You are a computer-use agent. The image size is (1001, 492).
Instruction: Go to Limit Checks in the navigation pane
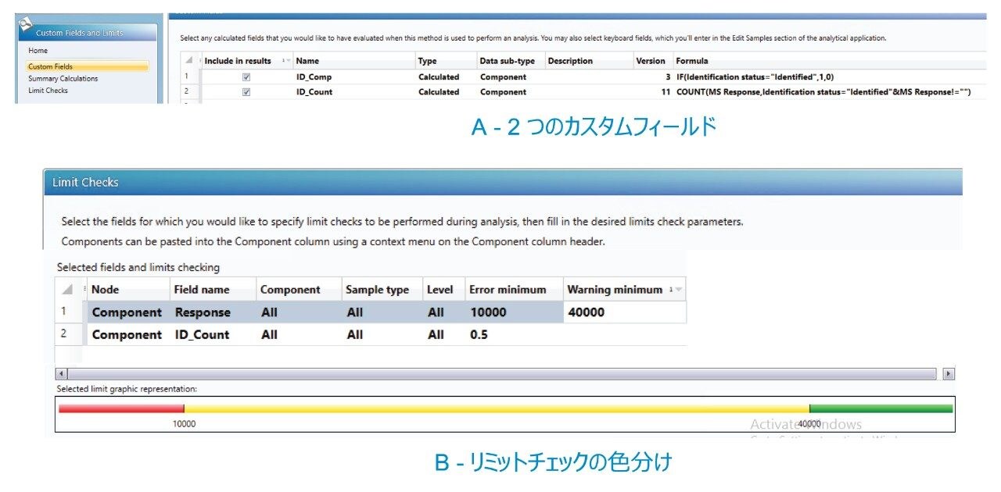coord(48,91)
